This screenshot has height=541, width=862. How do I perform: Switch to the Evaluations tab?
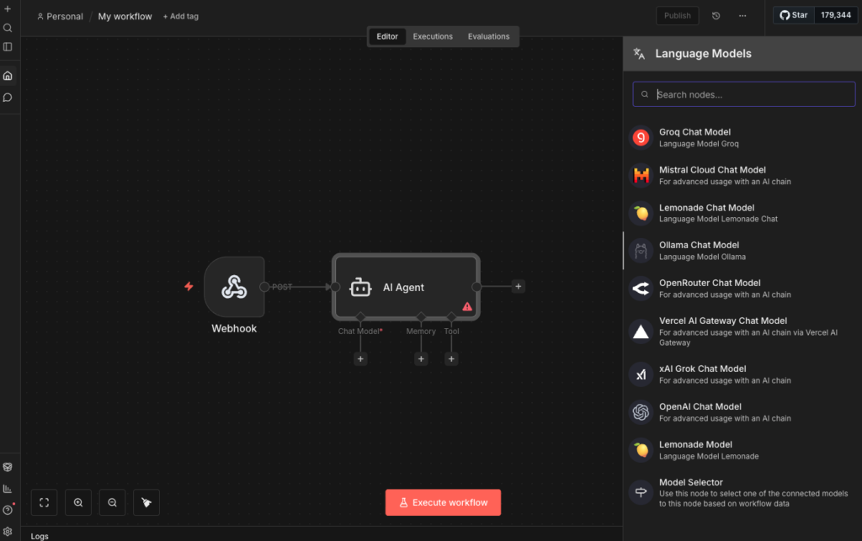pyautogui.click(x=488, y=36)
